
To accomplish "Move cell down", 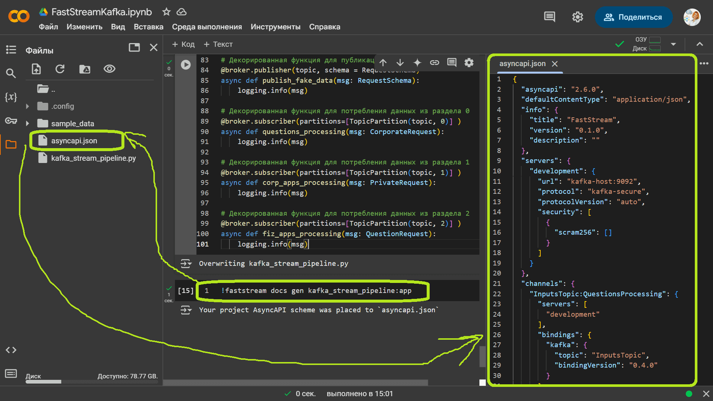I will pyautogui.click(x=400, y=62).
